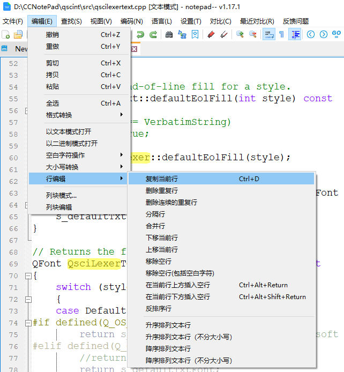Open the 文件(F) menu
Screen dimensions: 344x372
pyautogui.click(x=13, y=21)
